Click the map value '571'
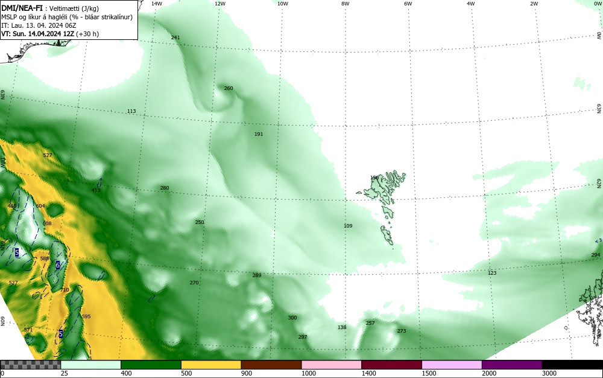Image resolution: width=603 pixels, height=378 pixels. [x=28, y=330]
